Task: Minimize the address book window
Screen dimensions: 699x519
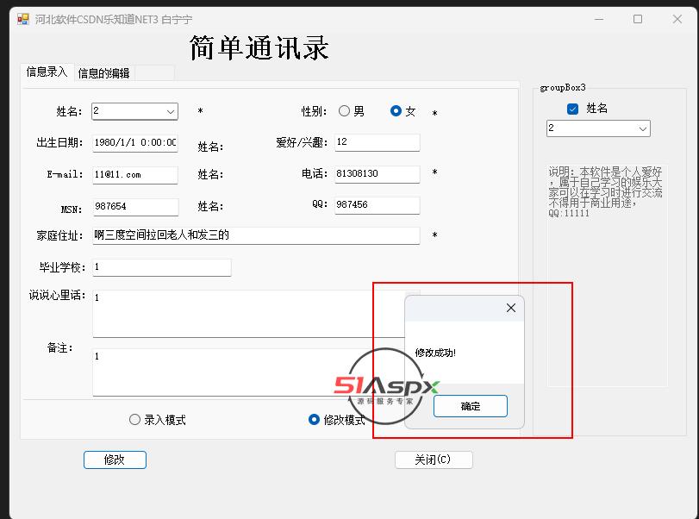Action: [598, 19]
